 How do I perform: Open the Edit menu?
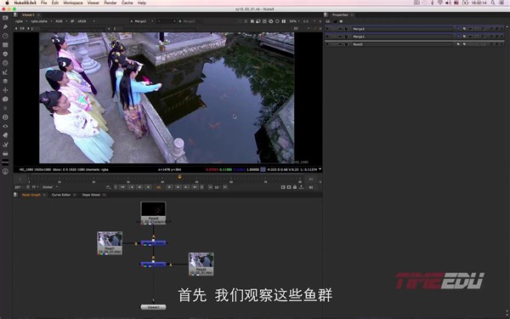55,3
